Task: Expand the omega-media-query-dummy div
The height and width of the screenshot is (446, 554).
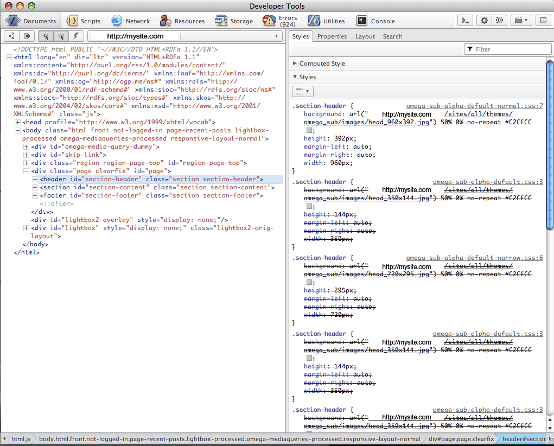Action: 26,146
